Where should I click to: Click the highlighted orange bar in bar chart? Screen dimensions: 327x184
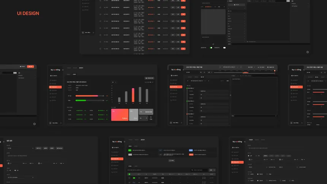pos(133,95)
